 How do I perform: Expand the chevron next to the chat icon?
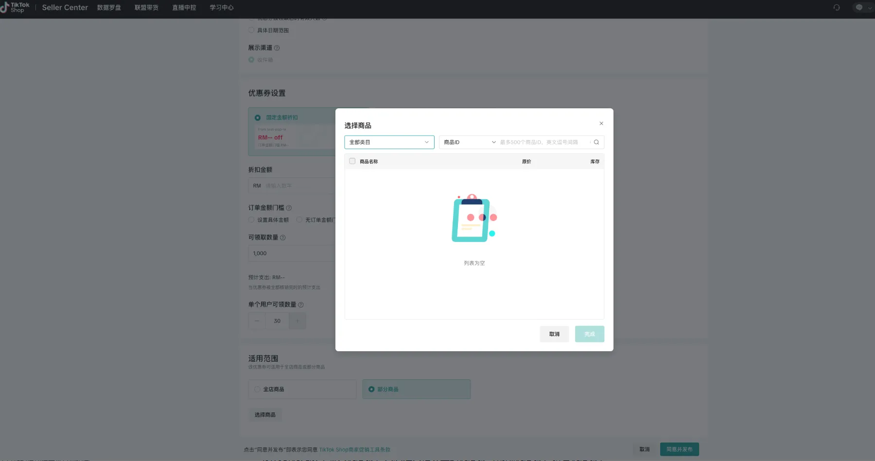[870, 8]
